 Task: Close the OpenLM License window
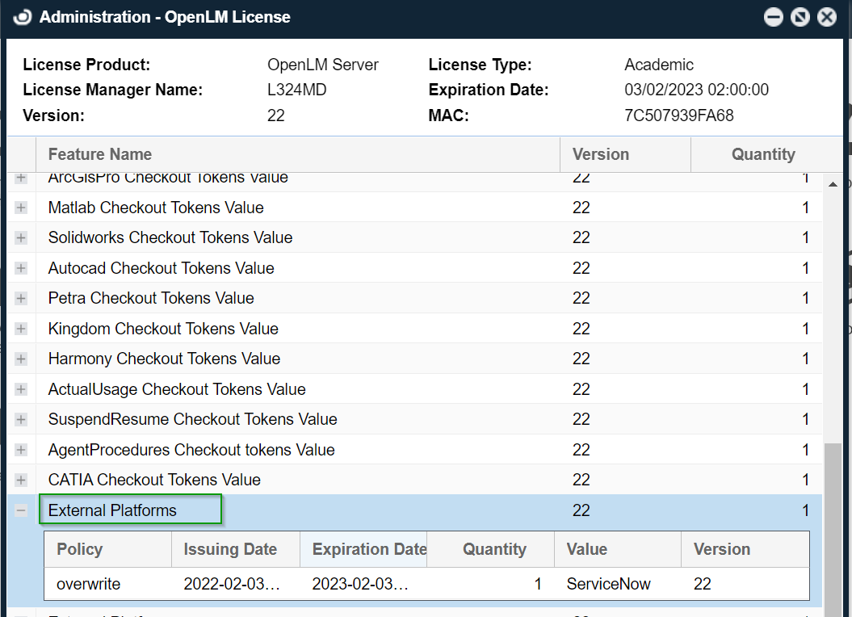click(827, 17)
